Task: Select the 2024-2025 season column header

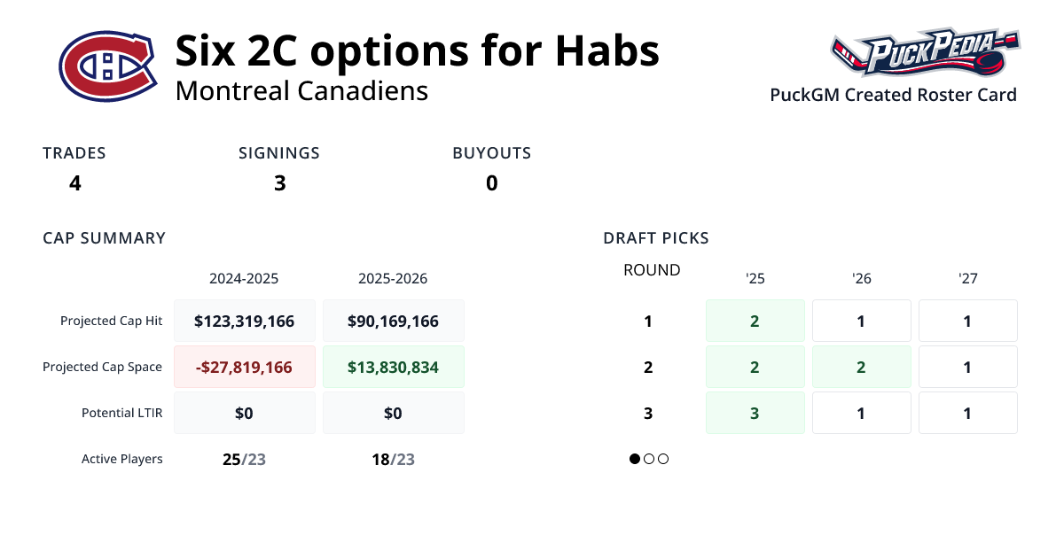Action: [x=244, y=278]
